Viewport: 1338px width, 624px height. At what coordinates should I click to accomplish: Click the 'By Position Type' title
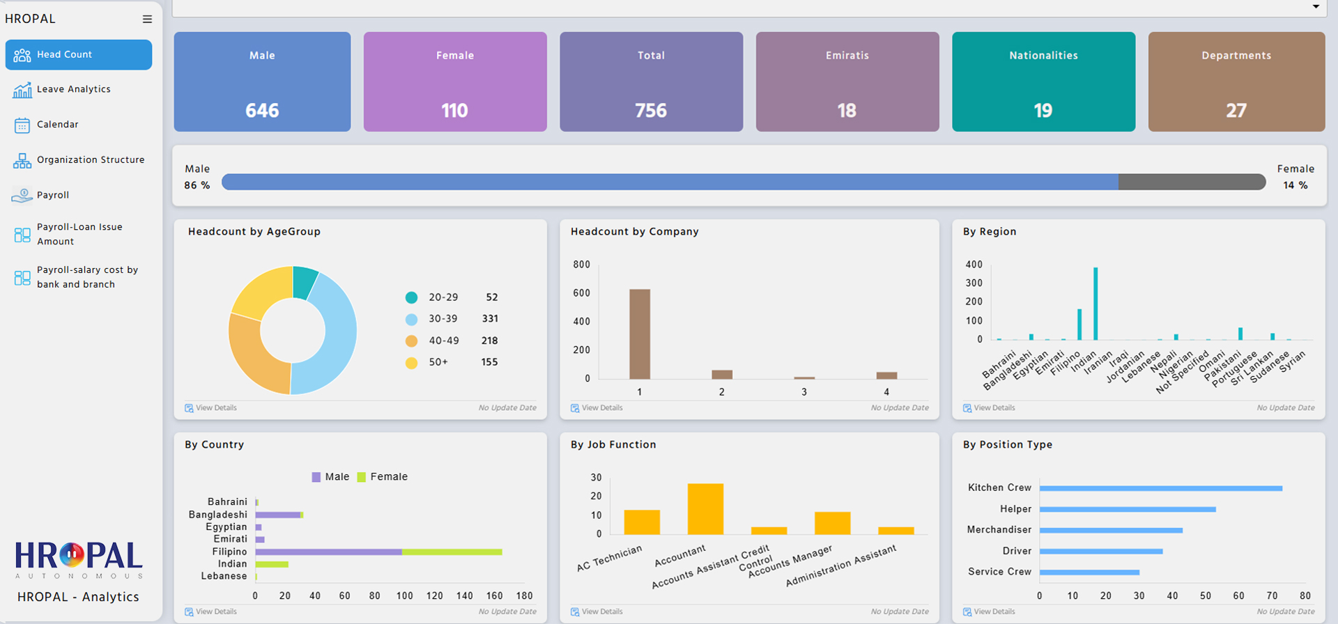(x=1008, y=445)
